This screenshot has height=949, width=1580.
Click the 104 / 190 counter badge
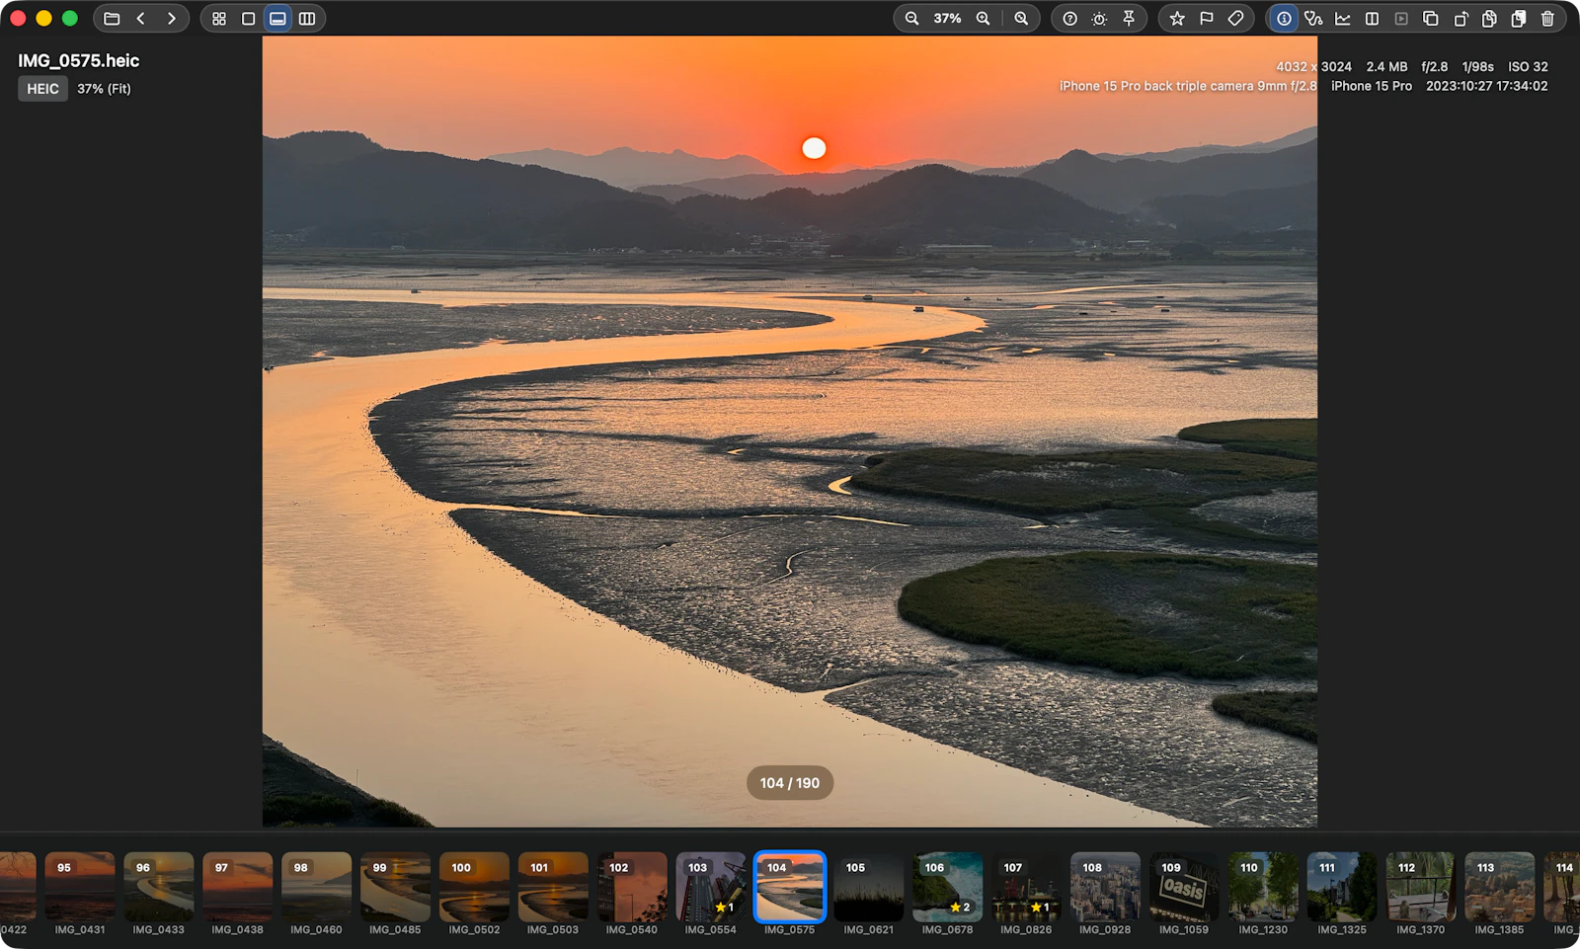point(790,783)
